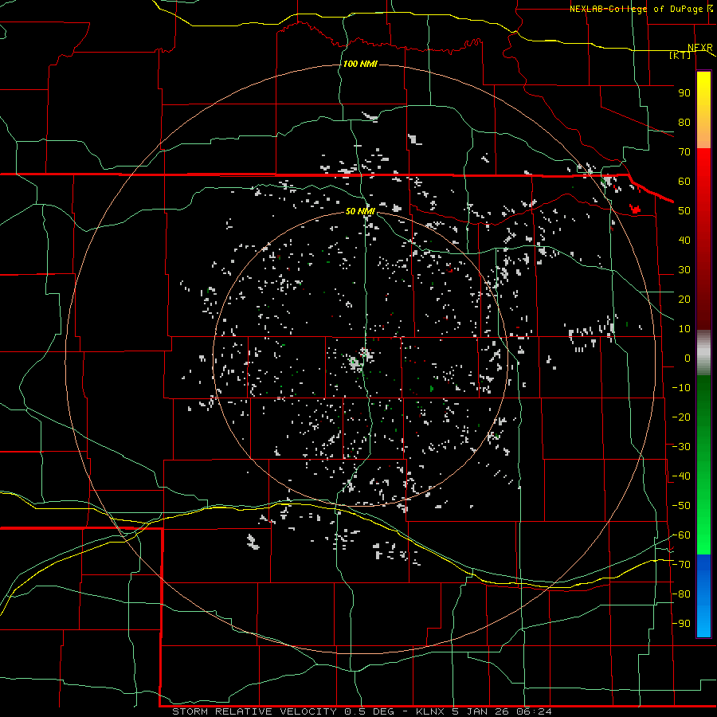Pick the blue segment at the bottom of the color bar
717x717 pixels.
(x=703, y=596)
